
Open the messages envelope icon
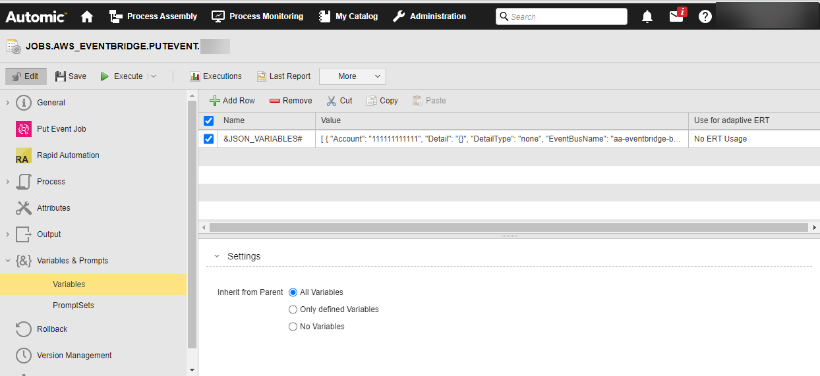[x=677, y=16]
